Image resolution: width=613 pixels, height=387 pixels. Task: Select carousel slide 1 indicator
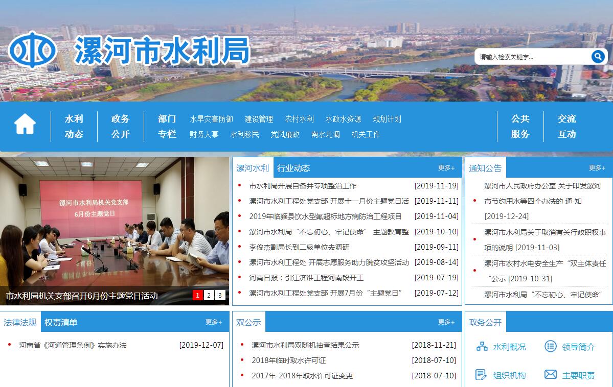(x=197, y=295)
